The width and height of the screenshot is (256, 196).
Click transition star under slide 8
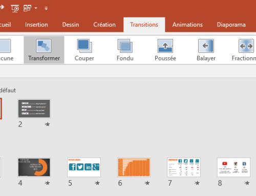[247, 183]
